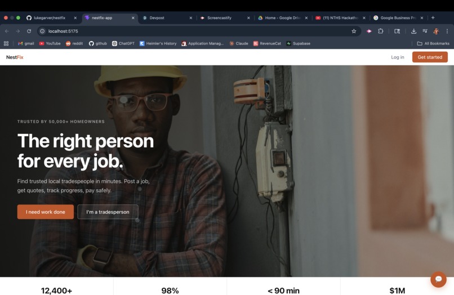
Task: Click the Get started button
Action: [430, 57]
